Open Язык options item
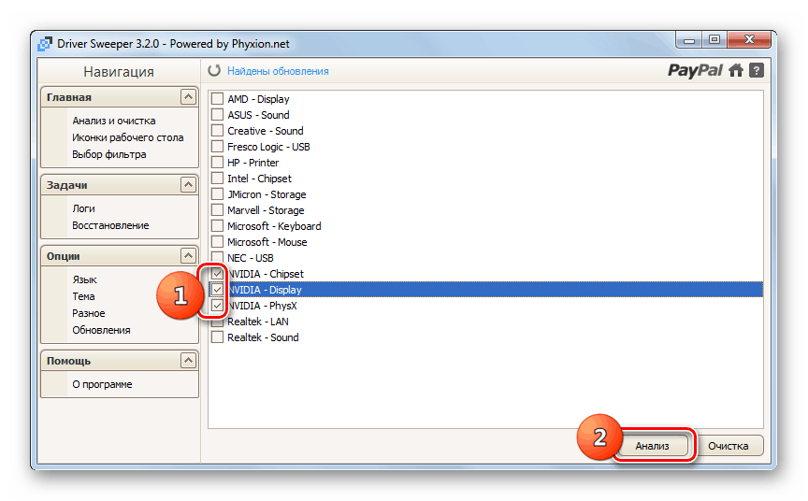 (84, 279)
